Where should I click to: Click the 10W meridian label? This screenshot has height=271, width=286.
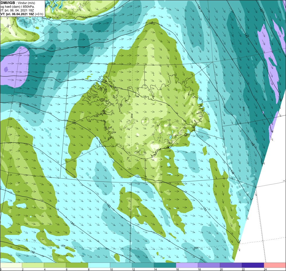pos(243,109)
